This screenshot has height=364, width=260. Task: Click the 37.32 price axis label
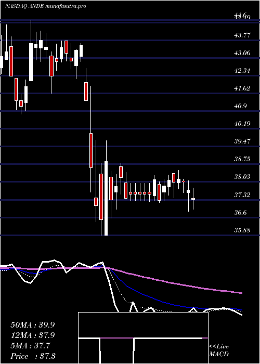click(x=242, y=194)
